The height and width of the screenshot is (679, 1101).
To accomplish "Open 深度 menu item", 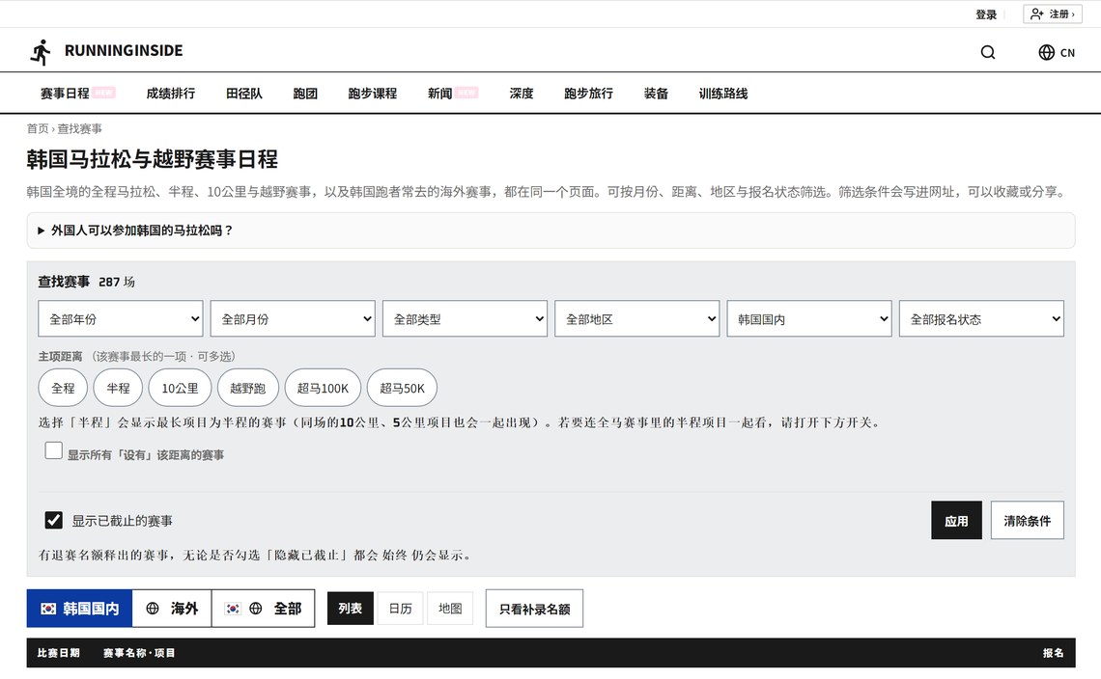I will click(521, 94).
